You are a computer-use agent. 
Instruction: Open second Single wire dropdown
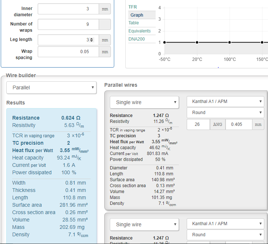(145, 224)
